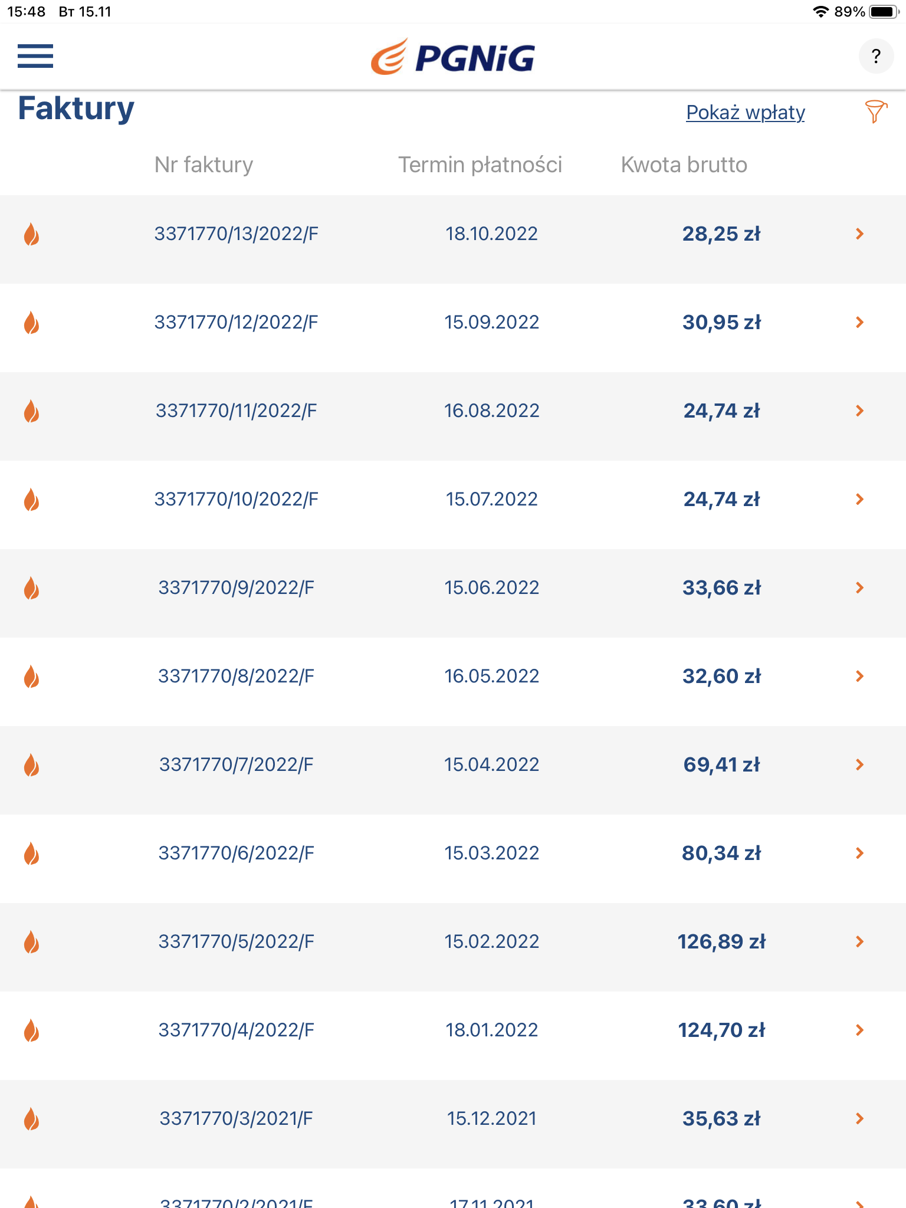
Task: Open invoice with amount 80,34 zł
Action: click(721, 854)
